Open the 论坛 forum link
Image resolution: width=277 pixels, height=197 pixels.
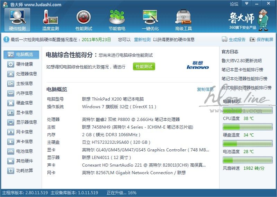point(234,4)
